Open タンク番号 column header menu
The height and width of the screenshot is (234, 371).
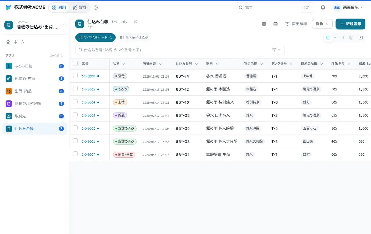[291, 64]
